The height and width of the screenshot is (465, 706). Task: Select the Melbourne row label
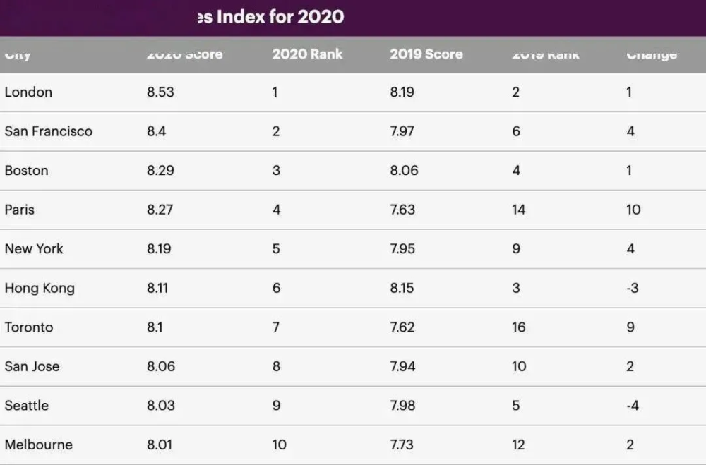point(38,445)
